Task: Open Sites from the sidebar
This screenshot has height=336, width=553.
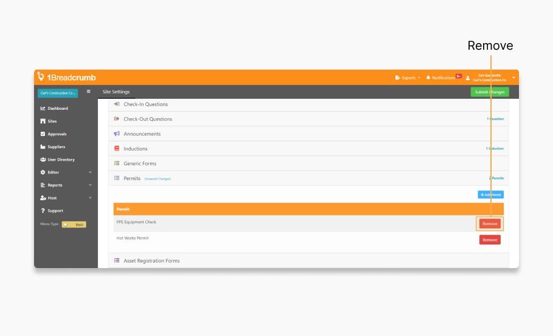Action: [52, 121]
